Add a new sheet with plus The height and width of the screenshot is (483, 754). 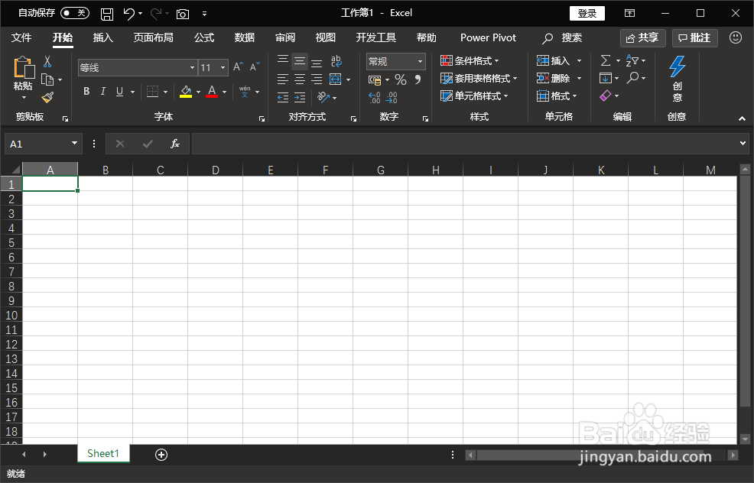click(x=161, y=455)
